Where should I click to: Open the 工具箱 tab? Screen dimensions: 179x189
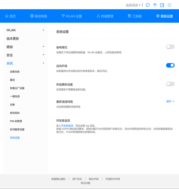click(135, 16)
